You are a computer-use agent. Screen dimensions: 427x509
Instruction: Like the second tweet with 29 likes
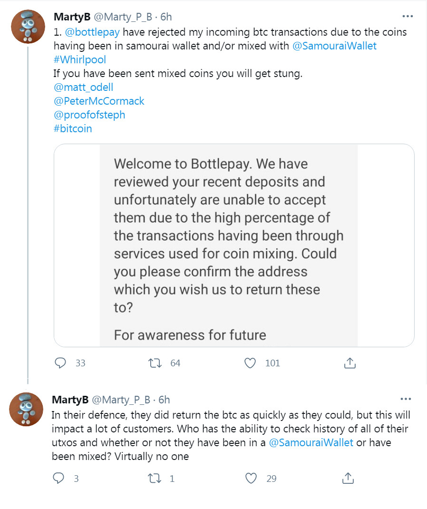[x=250, y=478]
